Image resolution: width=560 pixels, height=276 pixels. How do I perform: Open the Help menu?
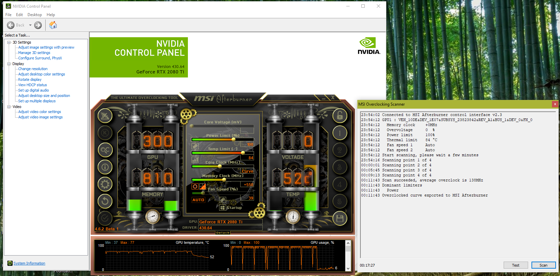[51, 15]
